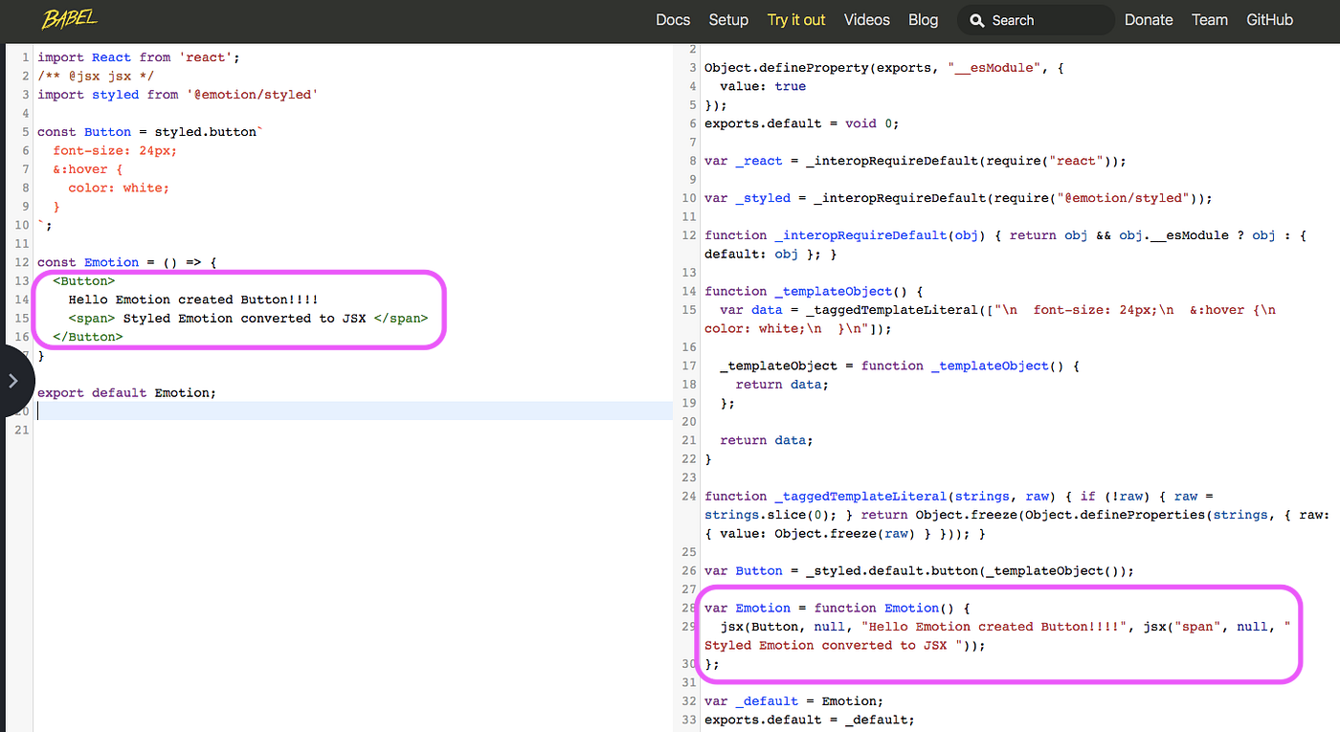The height and width of the screenshot is (732, 1340).
Task: Open the Setup page
Action: (x=728, y=19)
